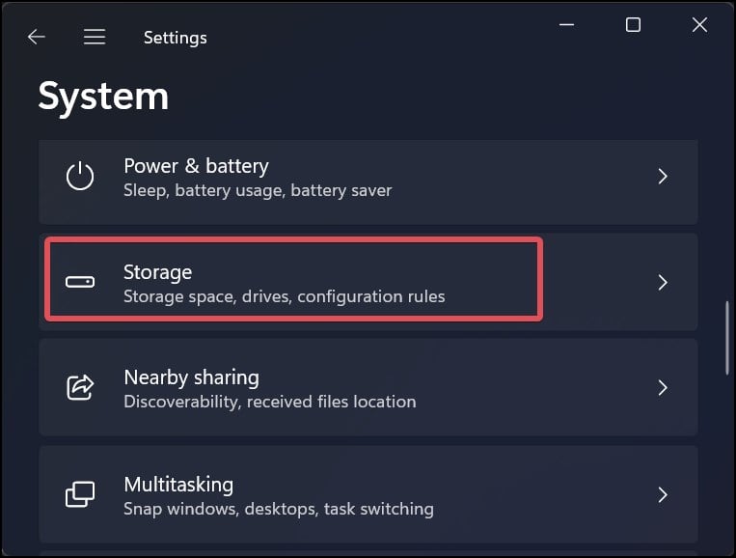This screenshot has width=736, height=558.
Task: Select the Nearby sharing label
Action: (x=191, y=377)
